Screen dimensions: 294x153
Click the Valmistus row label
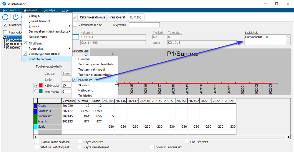49,111
